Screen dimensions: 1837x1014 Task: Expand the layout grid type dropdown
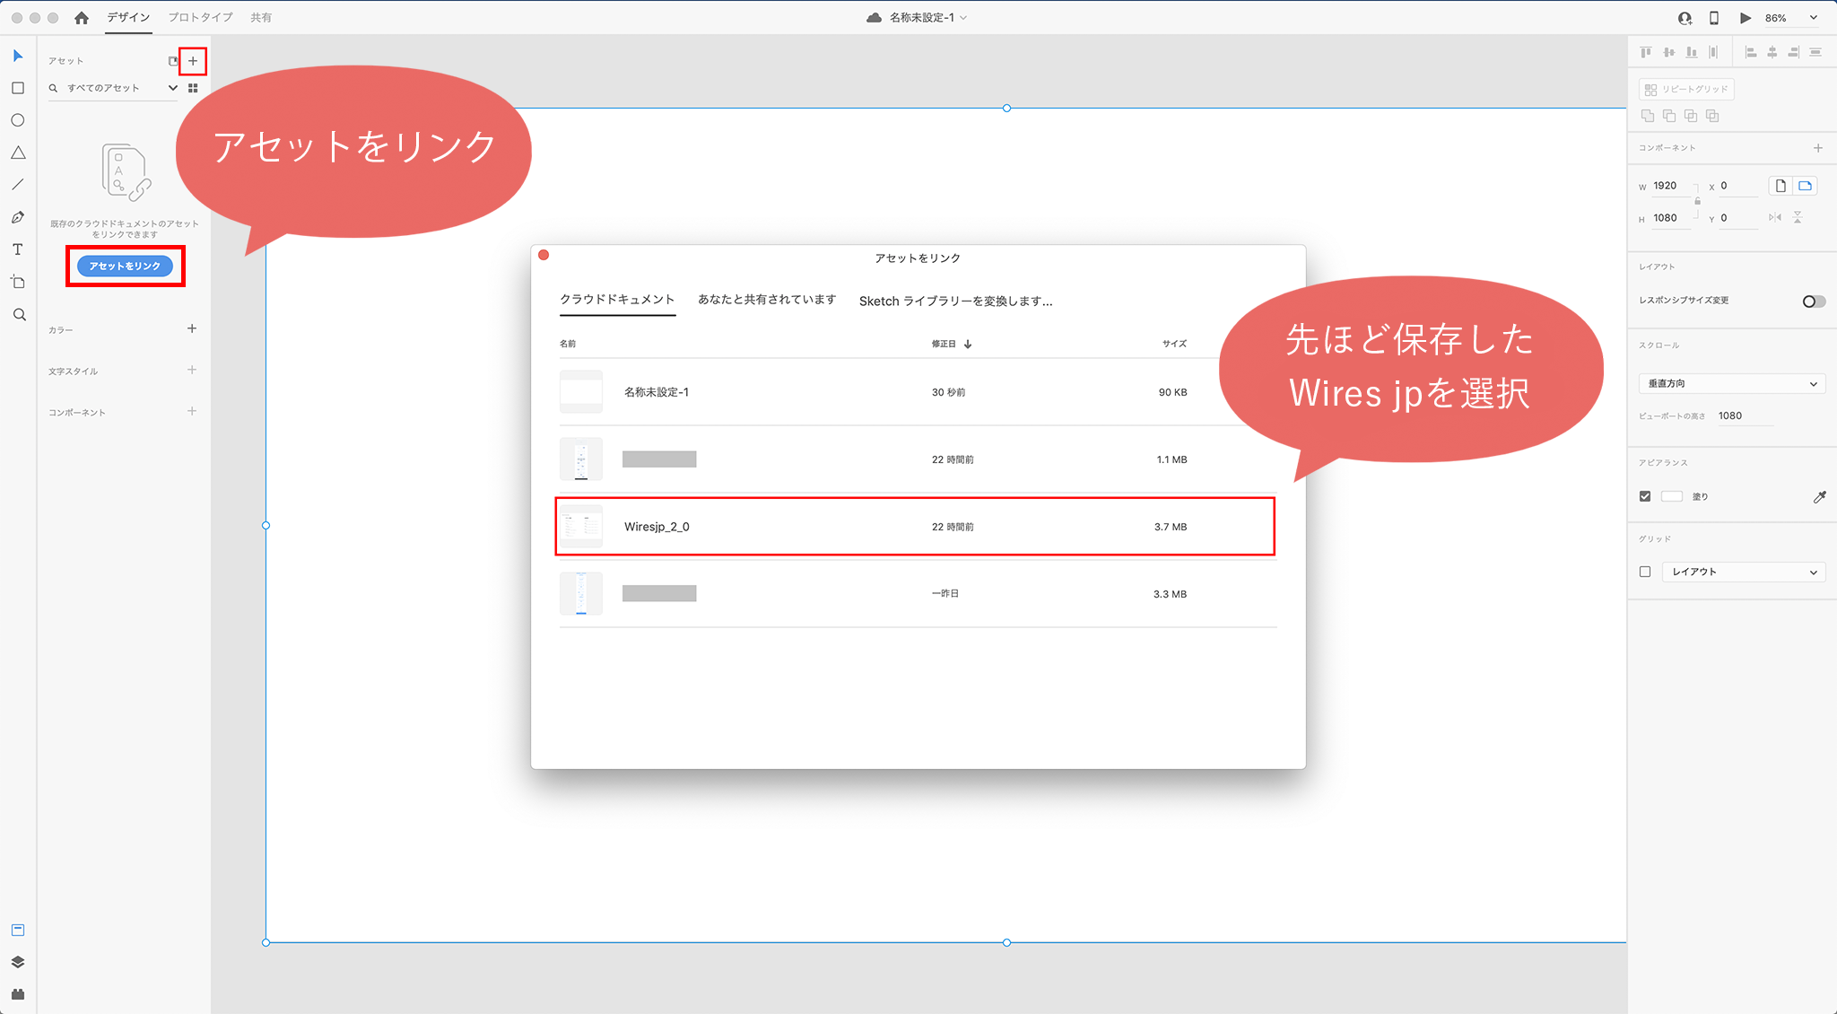pyautogui.click(x=1743, y=572)
